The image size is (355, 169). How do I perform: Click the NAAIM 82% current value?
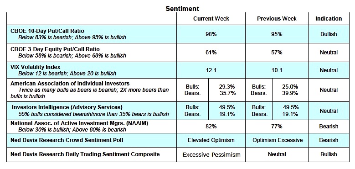pos(211,127)
